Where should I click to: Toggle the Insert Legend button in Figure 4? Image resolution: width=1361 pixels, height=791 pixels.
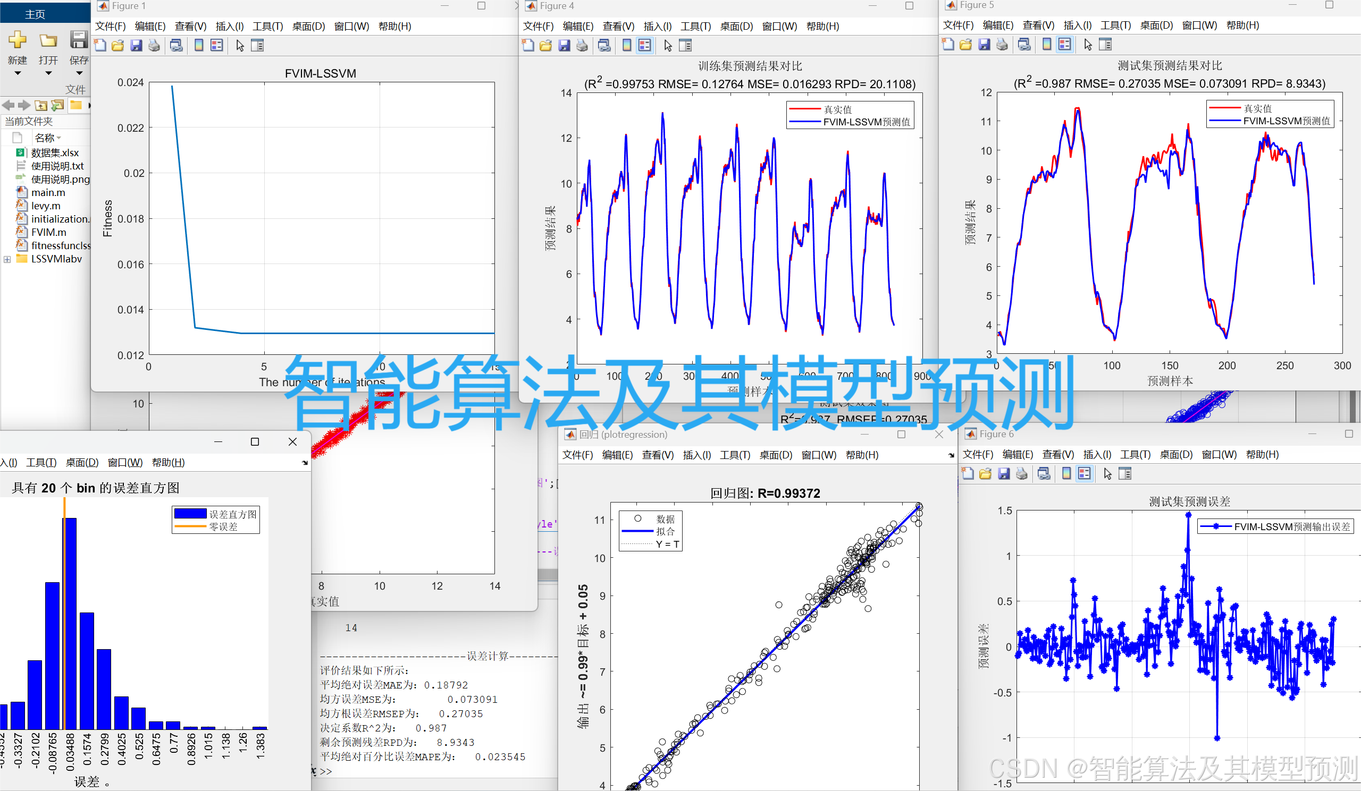pyautogui.click(x=645, y=45)
